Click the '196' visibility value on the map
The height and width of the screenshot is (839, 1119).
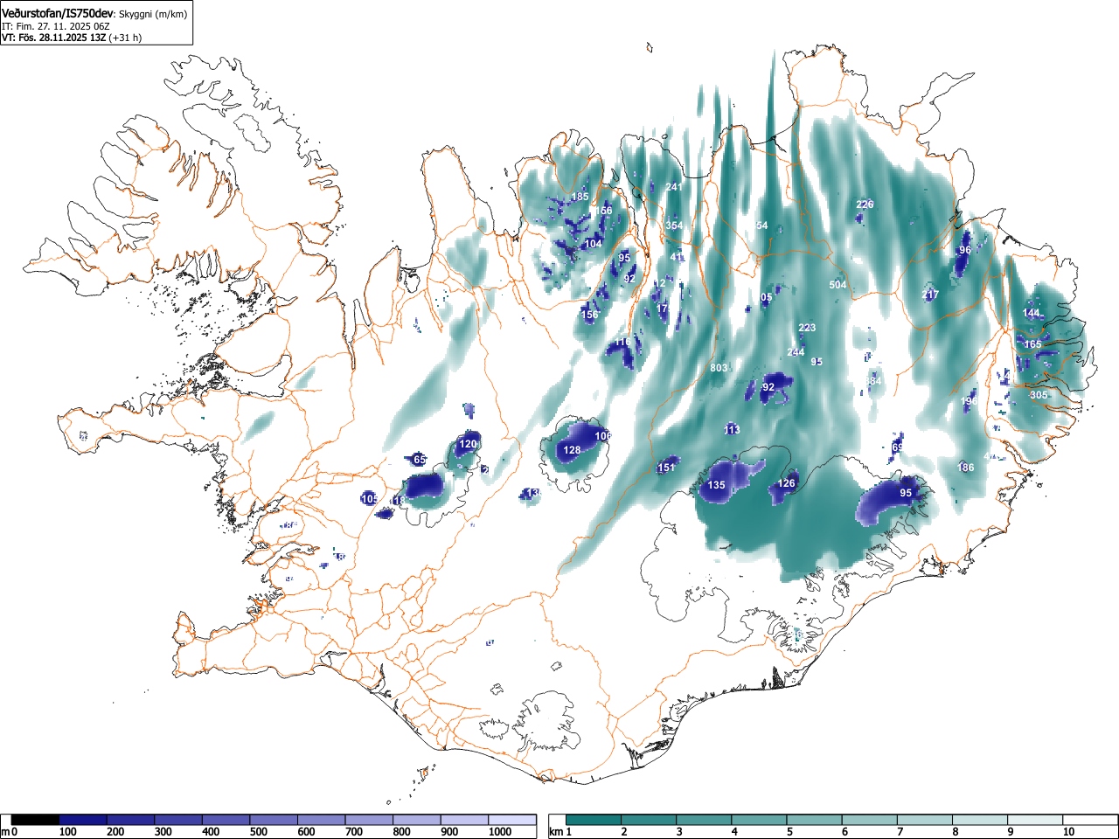[969, 401]
